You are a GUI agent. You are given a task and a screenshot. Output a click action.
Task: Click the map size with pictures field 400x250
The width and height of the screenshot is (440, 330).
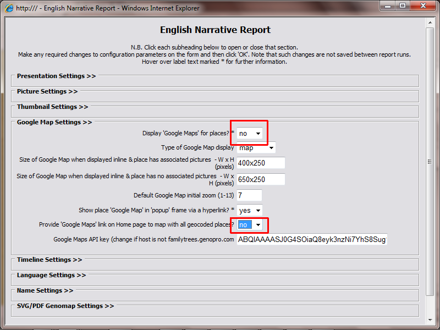click(x=261, y=163)
